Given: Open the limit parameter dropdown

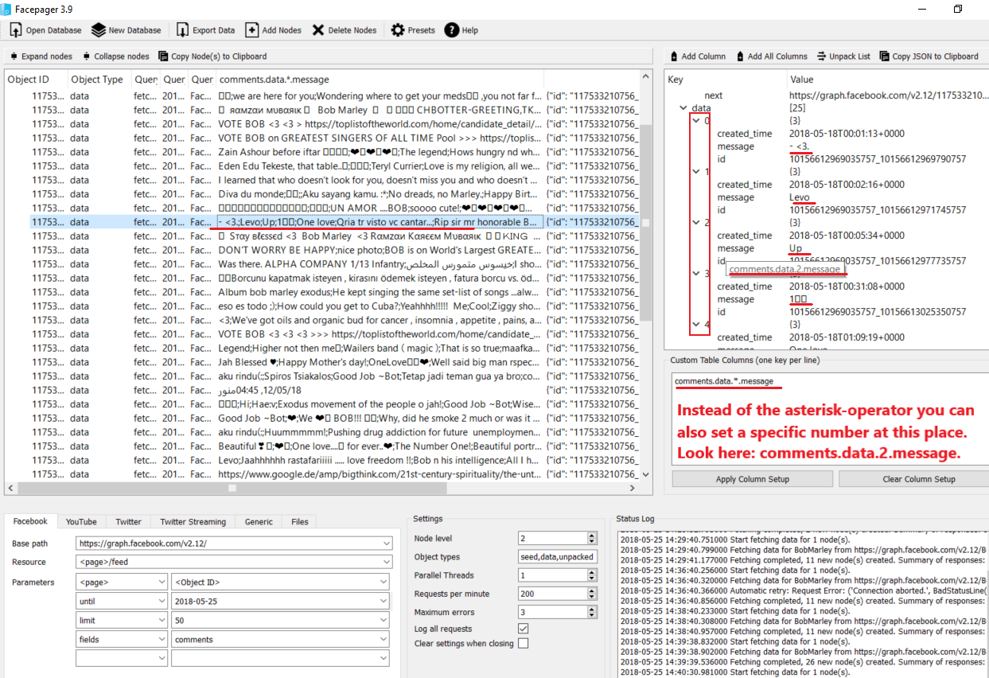Looking at the screenshot, I should (x=122, y=621).
